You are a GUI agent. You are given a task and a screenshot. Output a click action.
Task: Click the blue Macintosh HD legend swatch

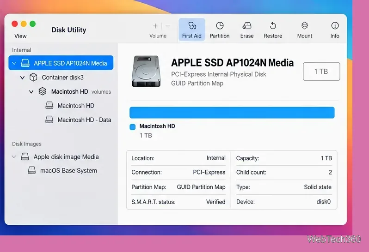(x=133, y=127)
